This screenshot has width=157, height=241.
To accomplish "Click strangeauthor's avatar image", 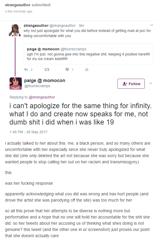I will (15, 30).
